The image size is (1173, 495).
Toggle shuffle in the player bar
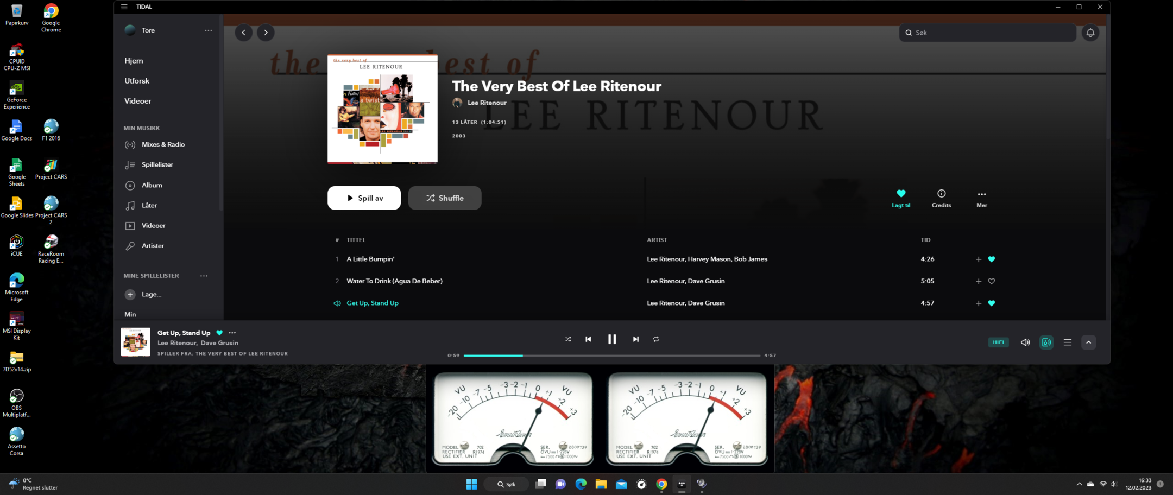[568, 339]
